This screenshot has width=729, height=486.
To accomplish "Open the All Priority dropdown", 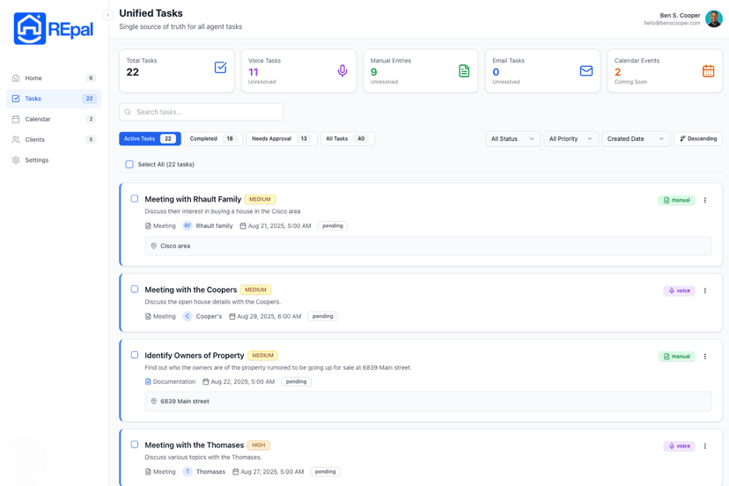I will (571, 139).
